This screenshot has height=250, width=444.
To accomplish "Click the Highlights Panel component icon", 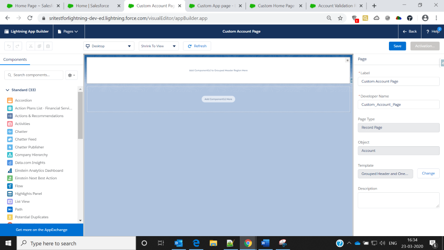I will [x=10, y=194].
